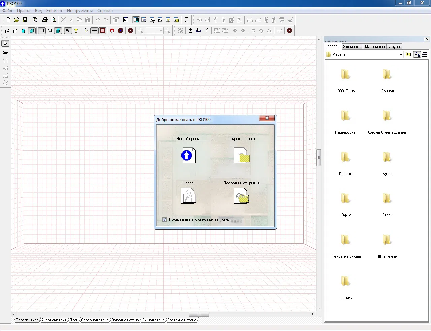Expand the Мебель library folder dropdown
The width and height of the screenshot is (431, 331).
click(x=401, y=54)
